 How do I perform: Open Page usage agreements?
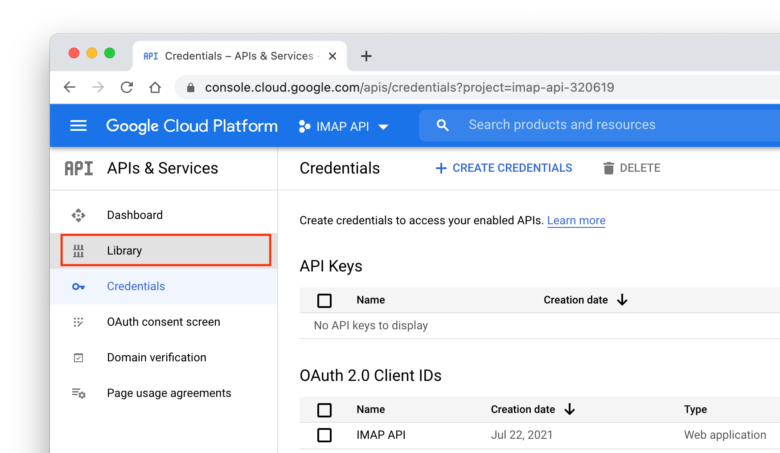pos(164,393)
